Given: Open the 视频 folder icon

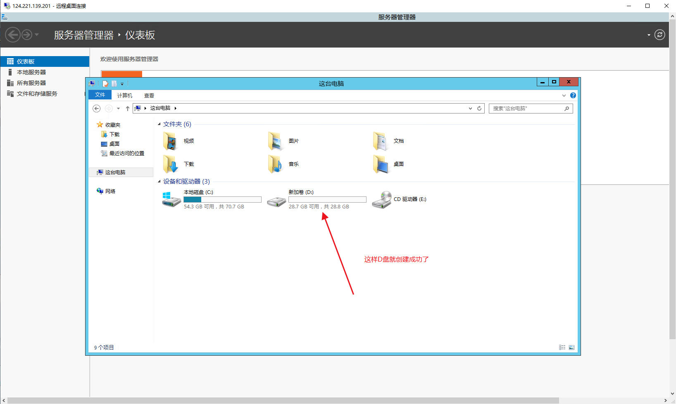Looking at the screenshot, I should 170,141.
